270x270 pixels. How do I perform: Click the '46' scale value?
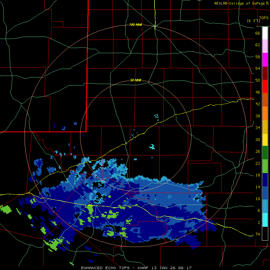pos(258,92)
